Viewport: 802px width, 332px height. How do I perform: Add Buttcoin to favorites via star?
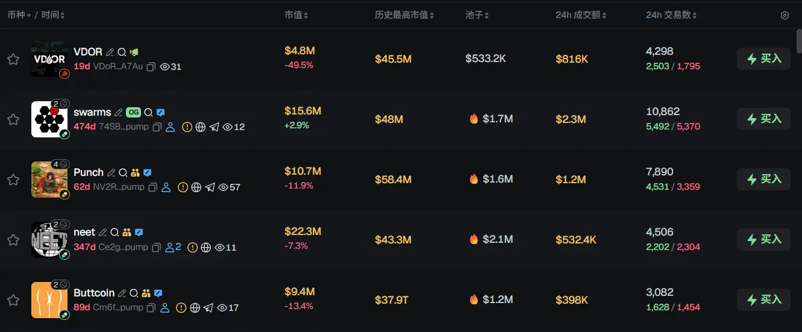click(13, 300)
